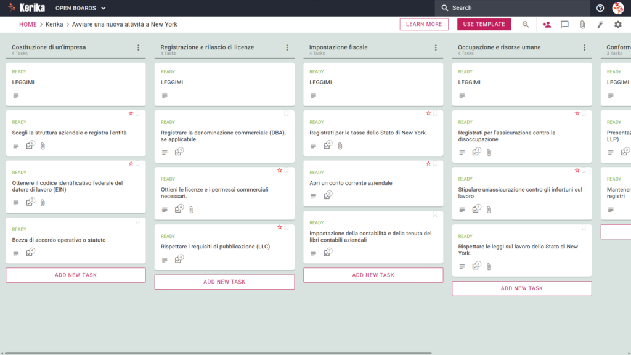Add new task in Costituzione di un'impresa column
The height and width of the screenshot is (355, 631).
[x=76, y=275]
